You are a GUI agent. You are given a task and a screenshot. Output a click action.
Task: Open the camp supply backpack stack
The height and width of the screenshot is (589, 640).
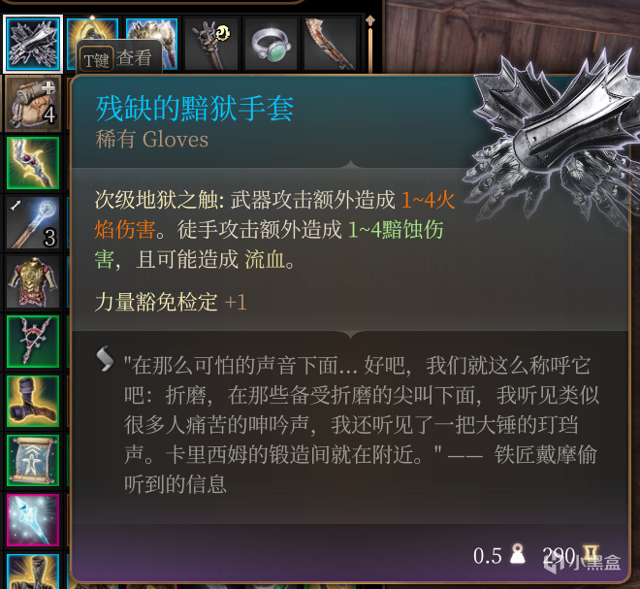pos(33,104)
